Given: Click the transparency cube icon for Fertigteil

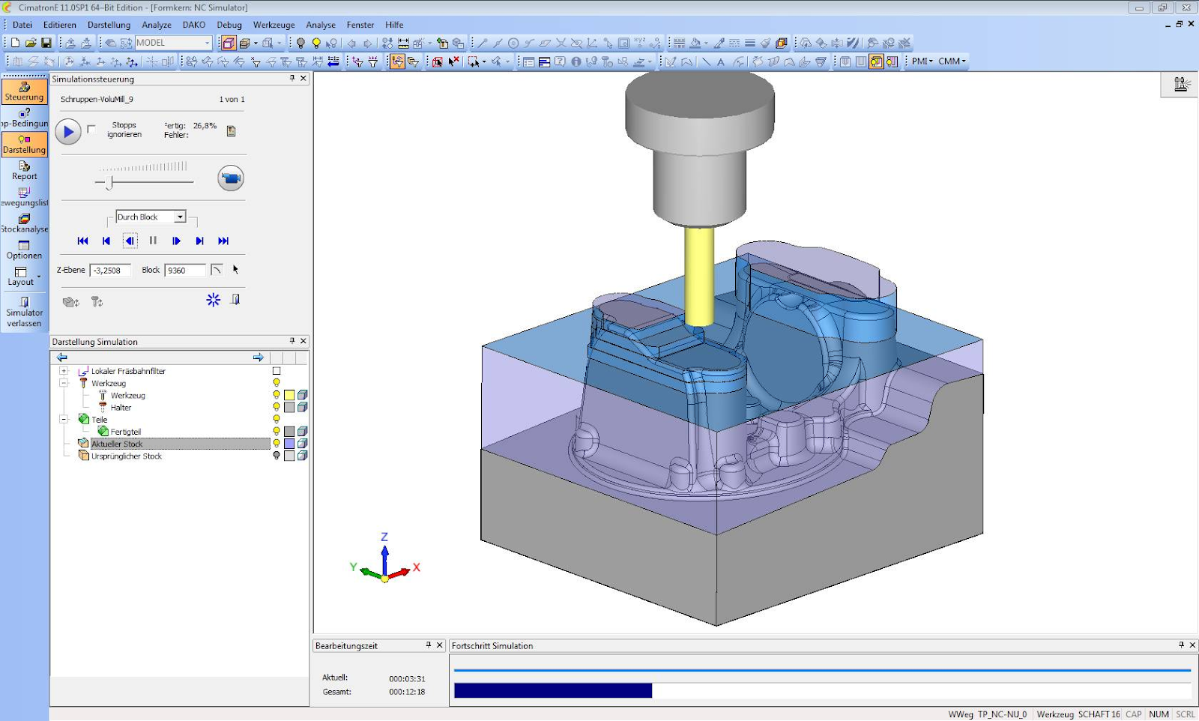Looking at the screenshot, I should click(x=302, y=432).
